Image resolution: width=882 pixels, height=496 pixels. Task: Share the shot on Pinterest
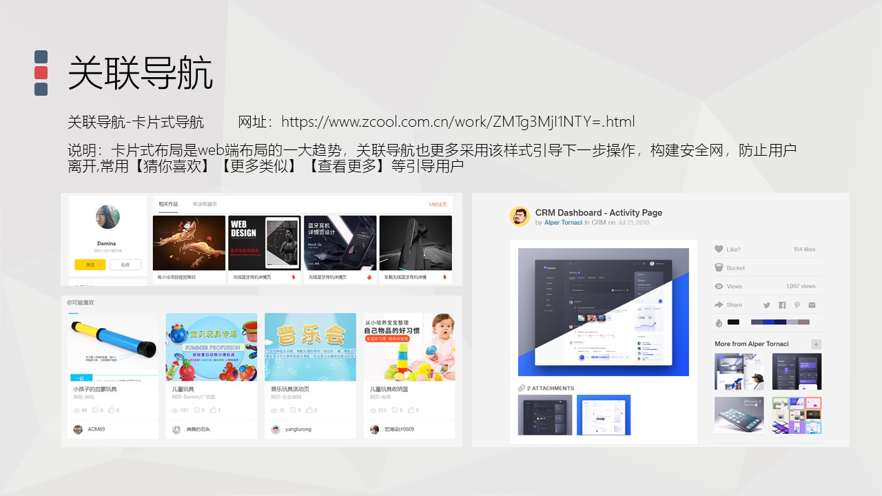(797, 305)
